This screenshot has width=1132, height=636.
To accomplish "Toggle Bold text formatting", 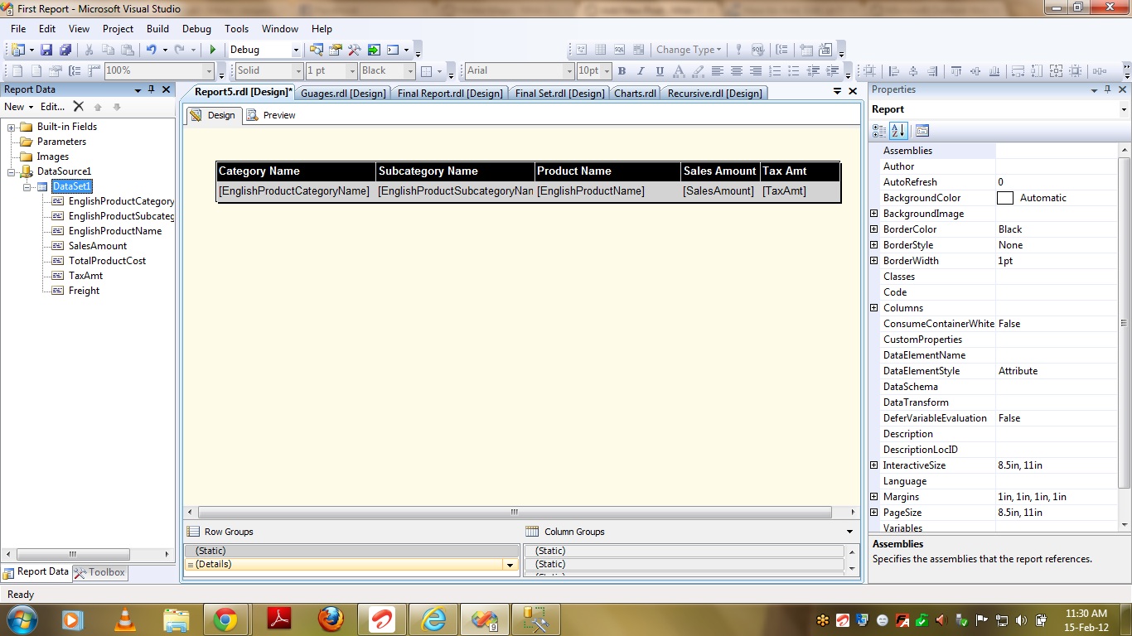I will tap(622, 71).
